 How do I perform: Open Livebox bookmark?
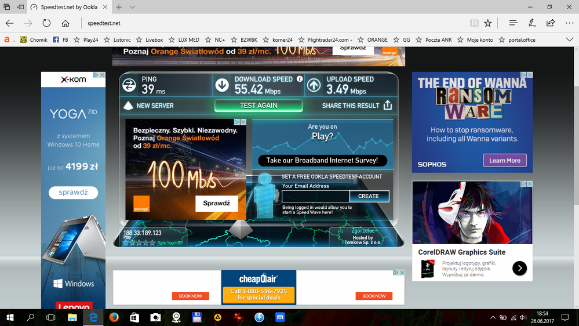pyautogui.click(x=150, y=39)
